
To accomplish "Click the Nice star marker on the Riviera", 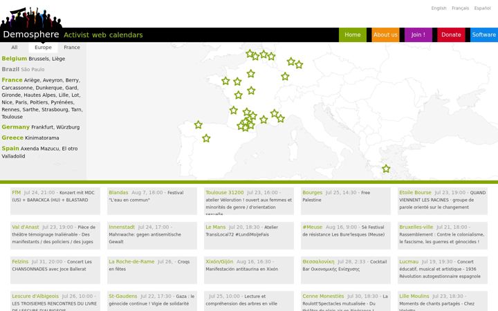I will click(x=280, y=118).
